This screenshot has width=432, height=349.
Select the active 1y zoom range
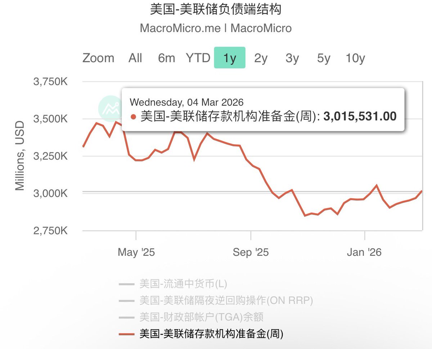[230, 58]
